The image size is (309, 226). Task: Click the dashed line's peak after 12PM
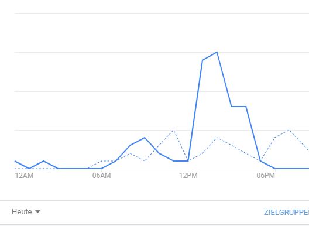coord(217,138)
